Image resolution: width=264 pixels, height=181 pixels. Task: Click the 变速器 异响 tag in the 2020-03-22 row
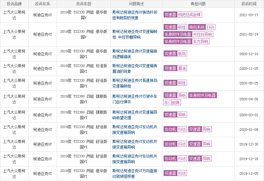(175, 115)
